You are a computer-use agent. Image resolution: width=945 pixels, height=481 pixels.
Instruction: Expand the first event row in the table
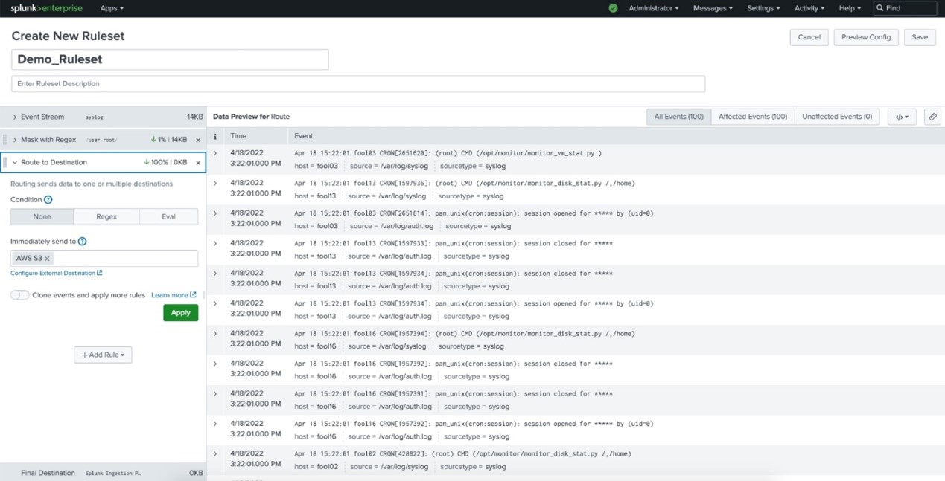216,153
